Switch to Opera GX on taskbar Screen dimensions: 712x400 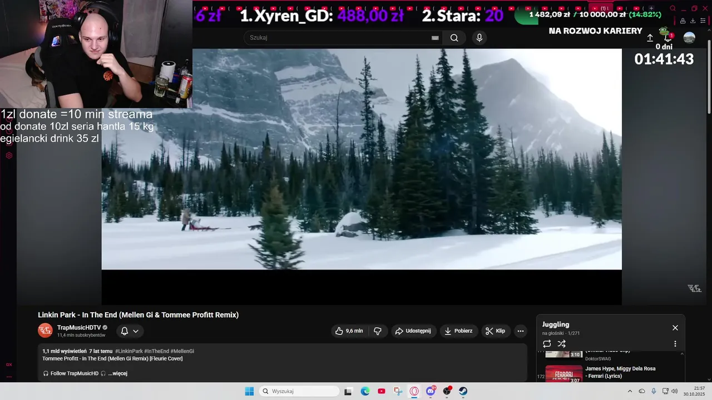[x=414, y=391]
